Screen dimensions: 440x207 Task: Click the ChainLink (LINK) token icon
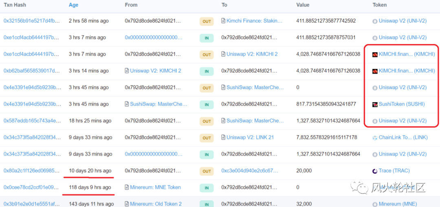375,138
